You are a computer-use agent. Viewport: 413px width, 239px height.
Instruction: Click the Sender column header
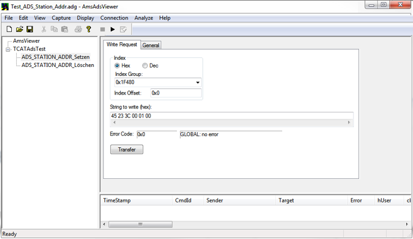click(x=239, y=201)
